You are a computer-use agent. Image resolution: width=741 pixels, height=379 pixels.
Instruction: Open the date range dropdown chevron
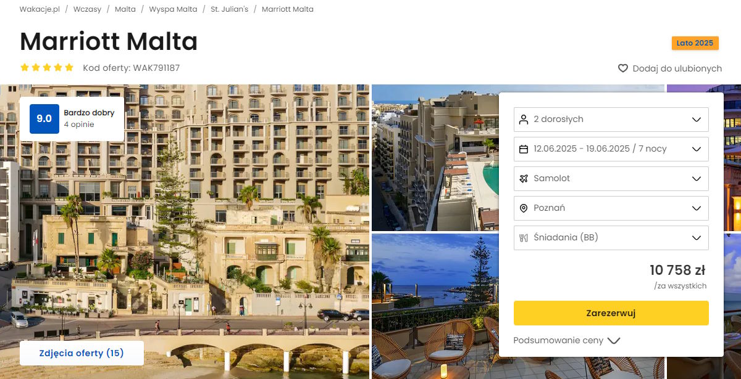(x=697, y=149)
